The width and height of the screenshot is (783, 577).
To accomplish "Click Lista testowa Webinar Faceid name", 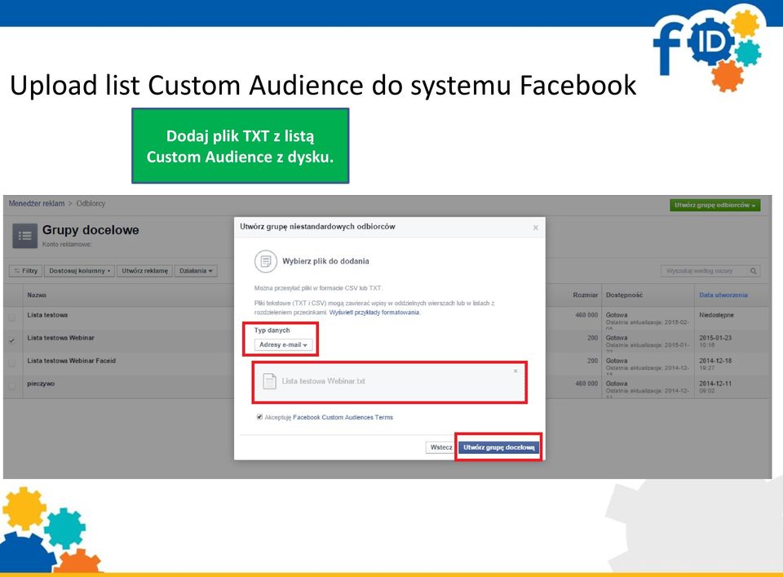I will pyautogui.click(x=72, y=360).
